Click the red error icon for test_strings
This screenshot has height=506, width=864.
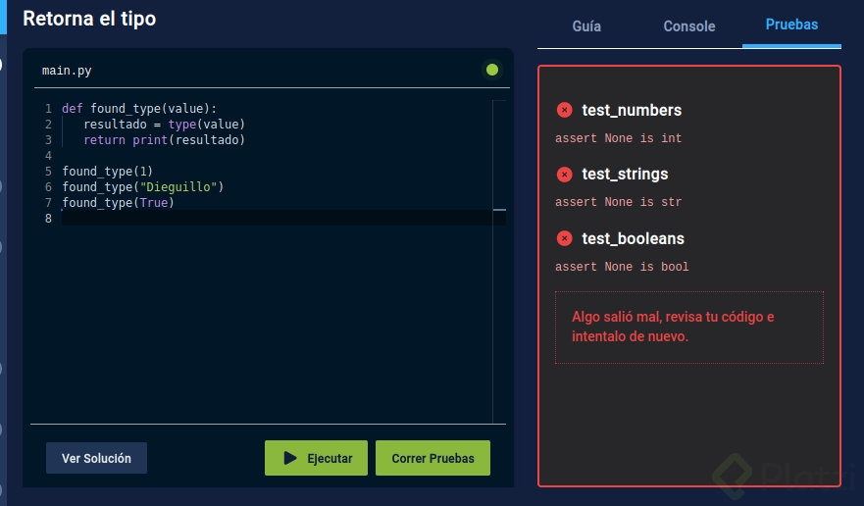pos(564,175)
